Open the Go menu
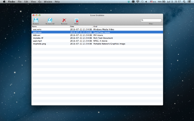This screenshot has height=121, width=194. 40,2
